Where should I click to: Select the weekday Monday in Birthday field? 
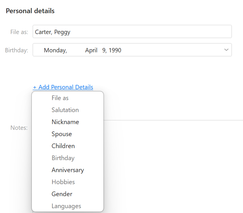[x=55, y=50]
